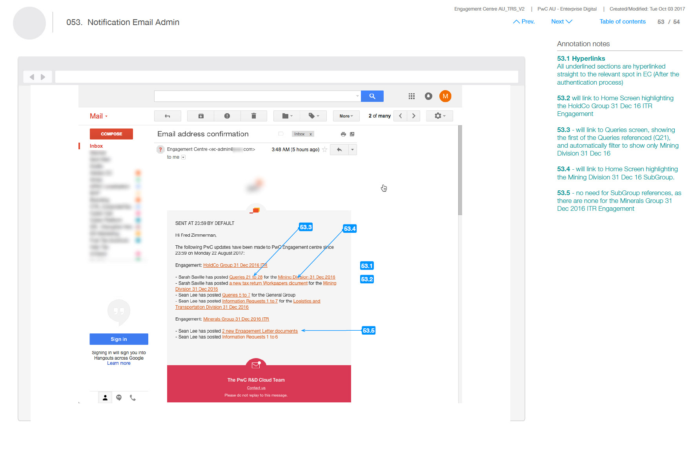
Task: Click the sender question-mark avatar
Action: tap(160, 150)
